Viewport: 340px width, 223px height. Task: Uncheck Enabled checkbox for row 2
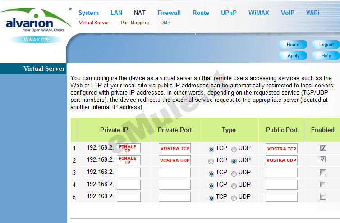323,159
